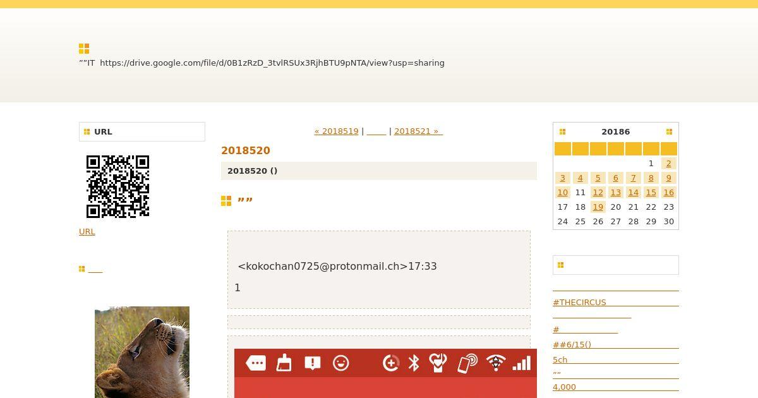Click the entry title square icon
Image resolution: width=758 pixels, height=398 pixels.
coord(226,201)
